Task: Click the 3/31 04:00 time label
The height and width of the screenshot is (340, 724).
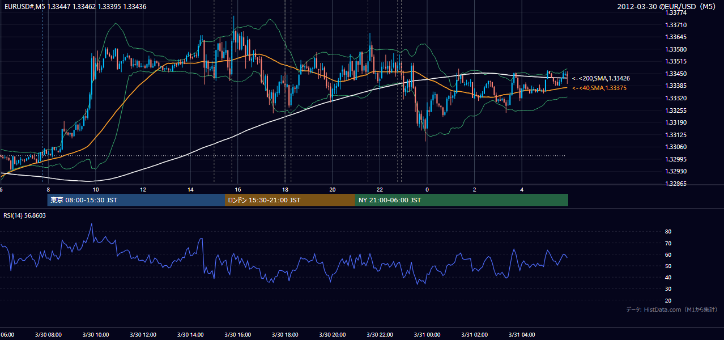Action: [522, 335]
